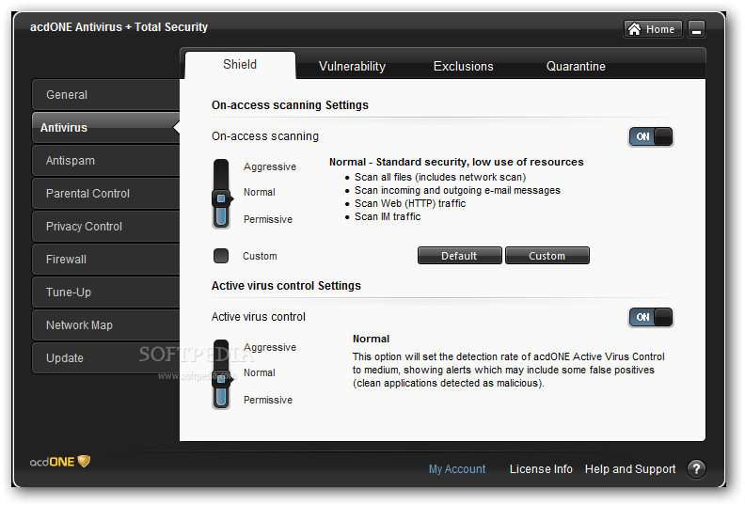
Task: Check the Custom level checkbox
Action: point(221,256)
